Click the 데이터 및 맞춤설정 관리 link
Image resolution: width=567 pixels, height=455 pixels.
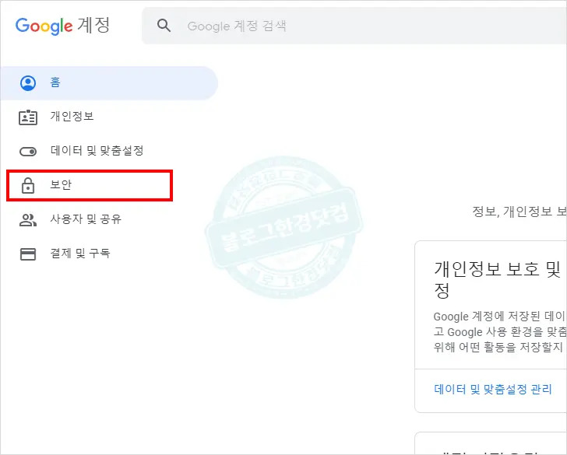[x=493, y=389]
